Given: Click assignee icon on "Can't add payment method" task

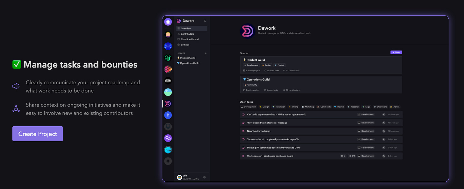Looking at the screenshot, I should click(x=384, y=115).
